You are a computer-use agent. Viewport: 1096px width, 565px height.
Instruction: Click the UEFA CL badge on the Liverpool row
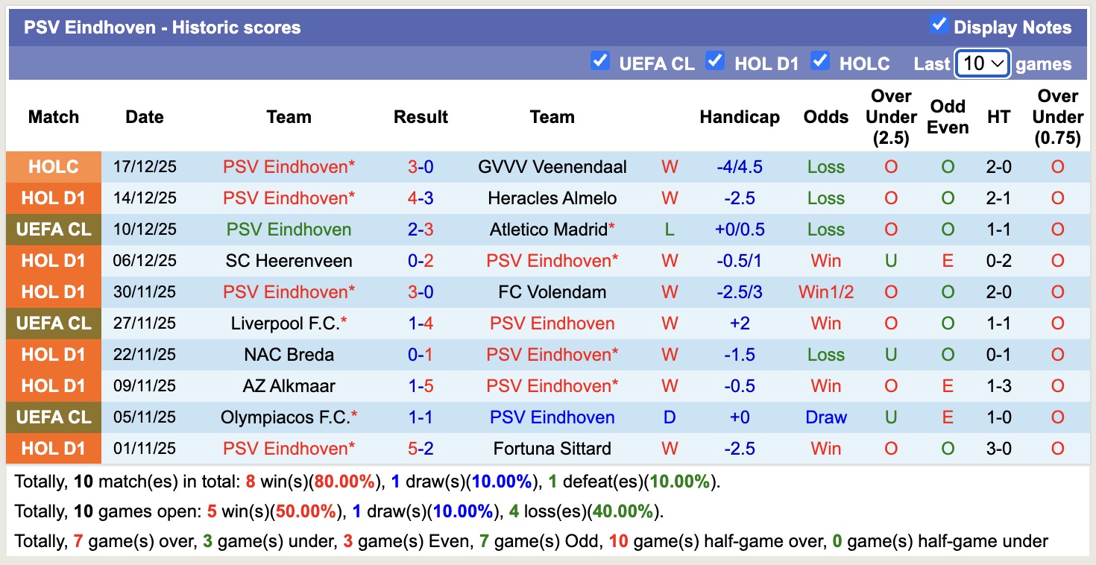53,323
